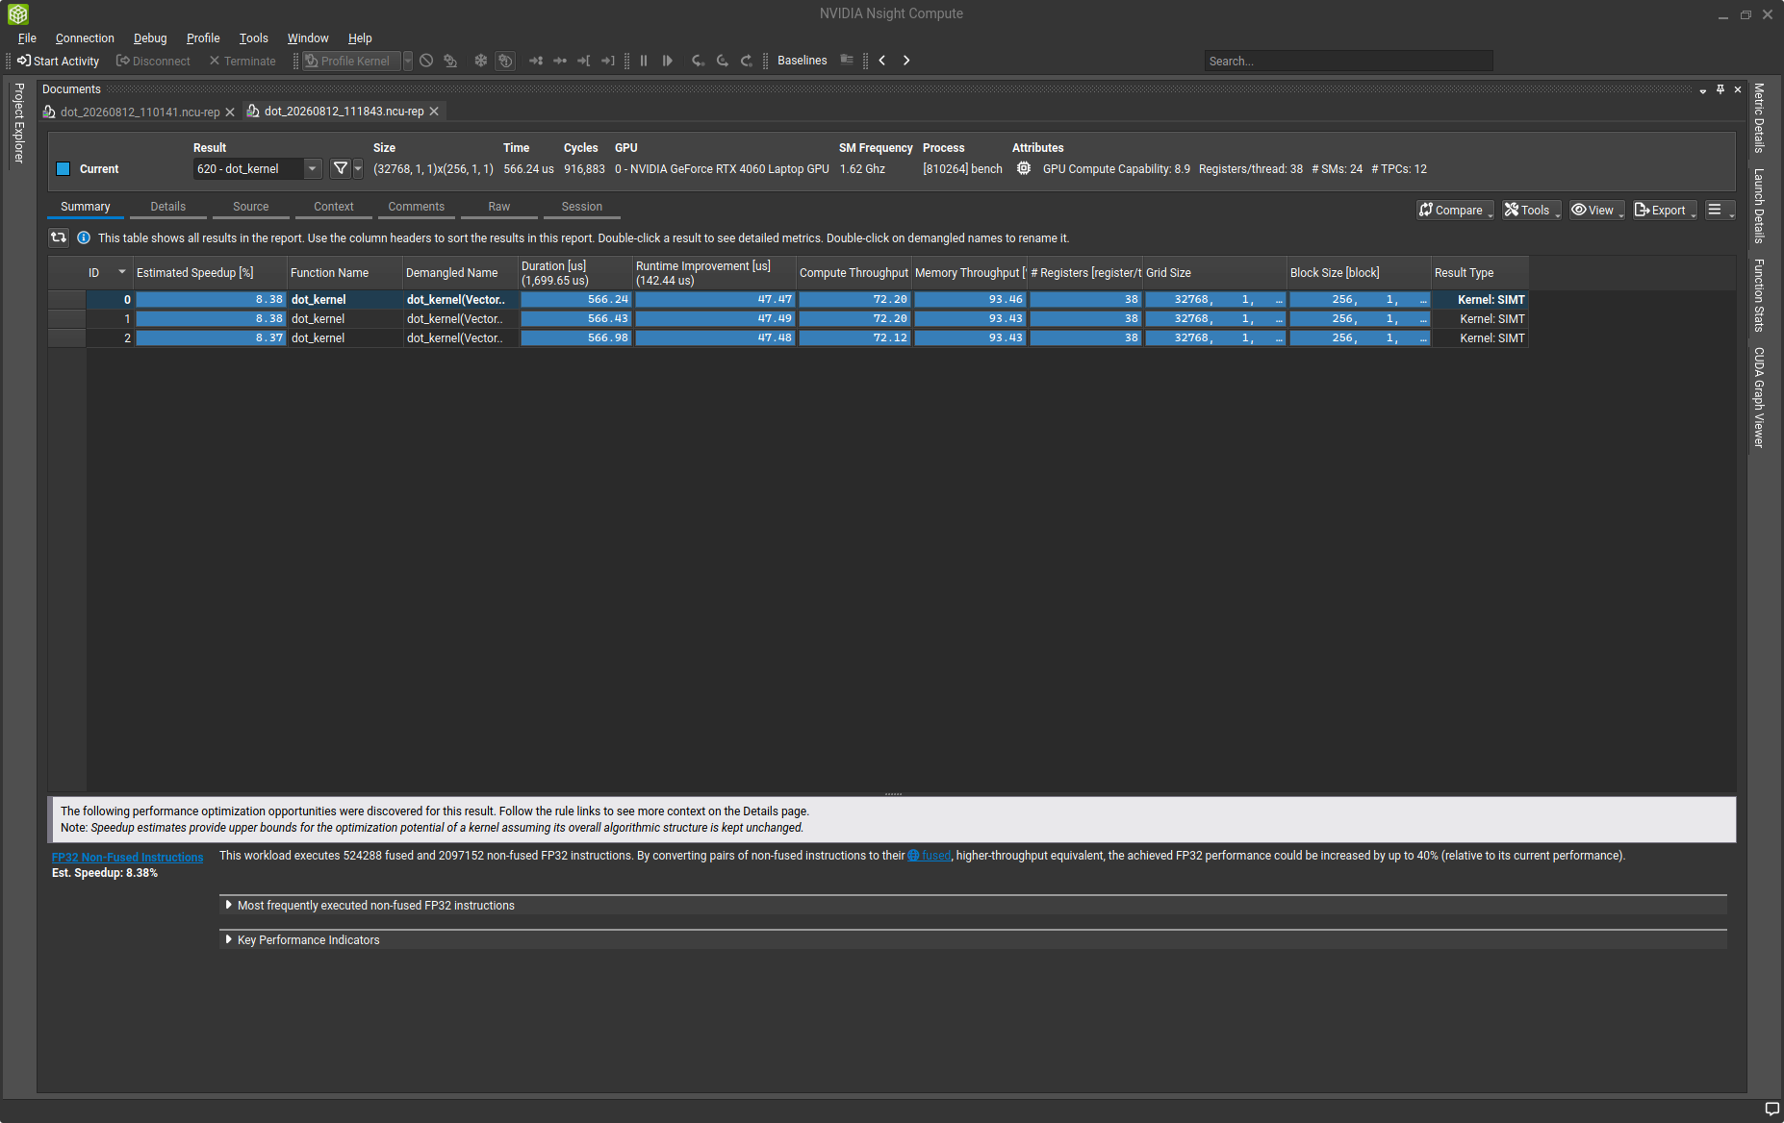Image resolution: width=1784 pixels, height=1123 pixels.
Task: Open the feedback speech-bubble icon in the status bar
Action: tap(1771, 1109)
